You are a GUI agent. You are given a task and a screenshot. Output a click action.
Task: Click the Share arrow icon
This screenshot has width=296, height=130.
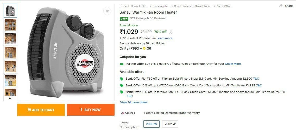[x=281, y=6]
